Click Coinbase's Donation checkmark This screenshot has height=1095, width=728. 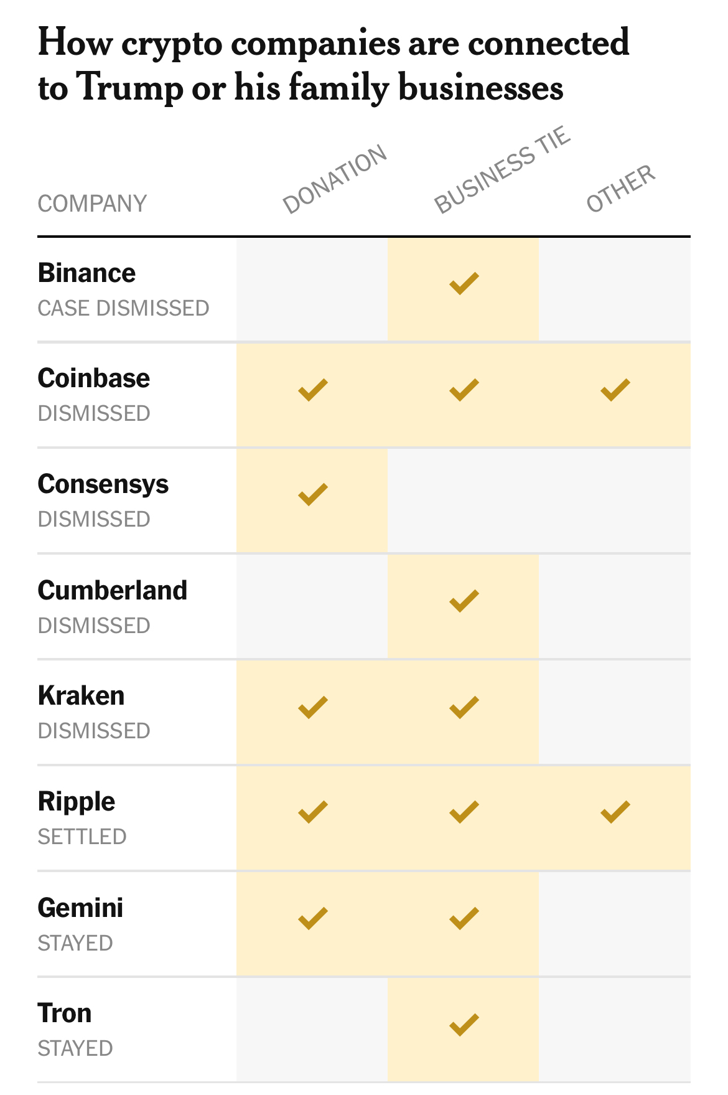click(x=312, y=390)
